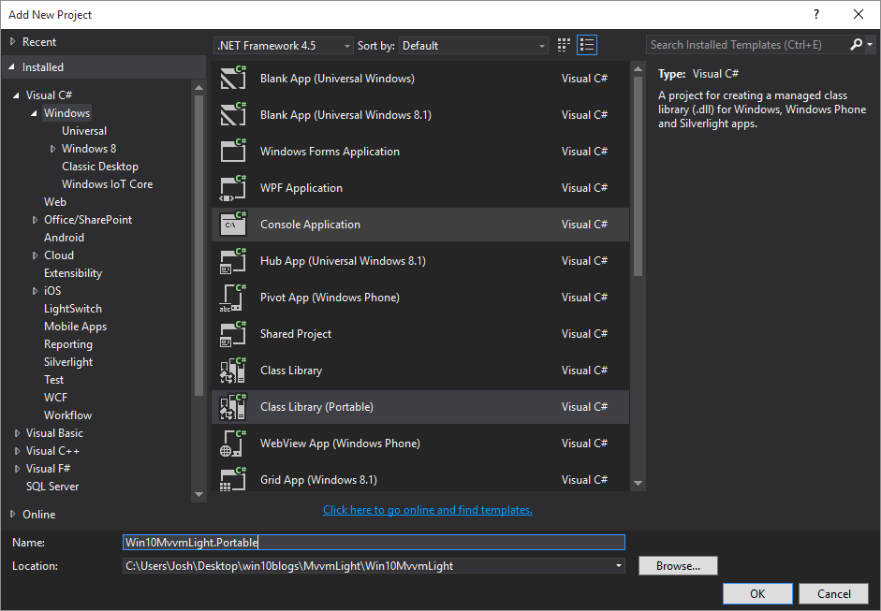Image resolution: width=881 pixels, height=611 pixels.
Task: Click the Browse button
Action: coord(677,565)
